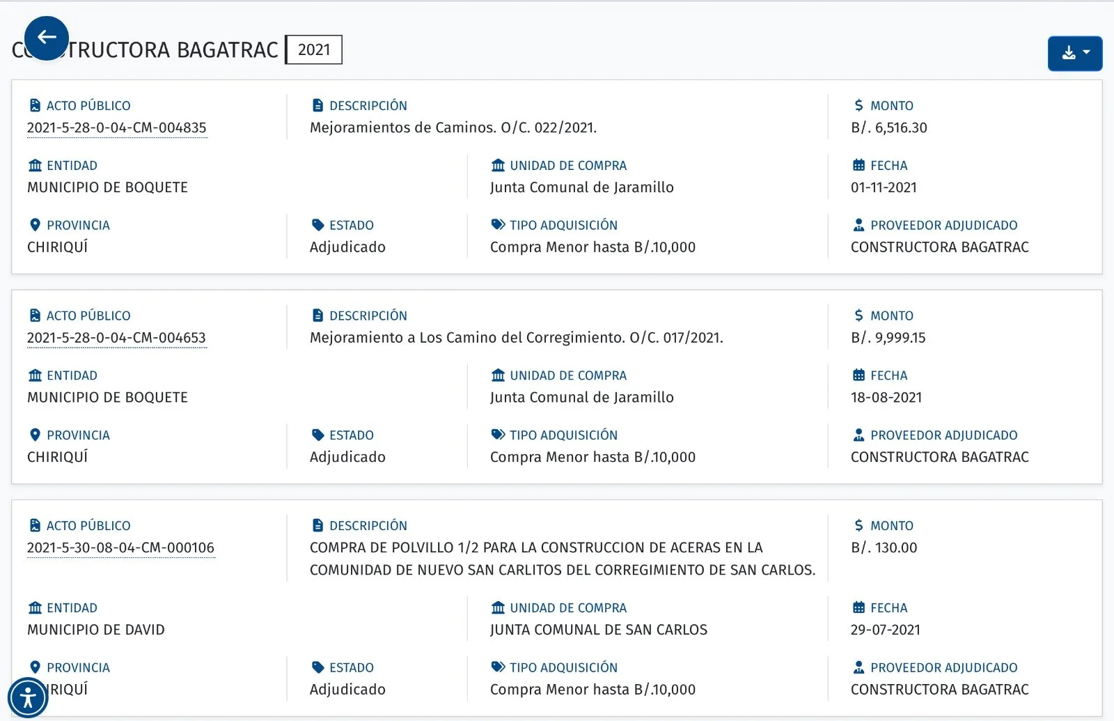Click description Mejoramientos de Caminos. O/C. 022/2021.
The width and height of the screenshot is (1114, 721).
click(x=453, y=127)
